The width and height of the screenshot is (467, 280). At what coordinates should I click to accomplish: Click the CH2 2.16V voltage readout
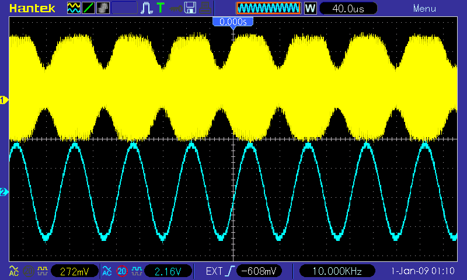coord(168,271)
